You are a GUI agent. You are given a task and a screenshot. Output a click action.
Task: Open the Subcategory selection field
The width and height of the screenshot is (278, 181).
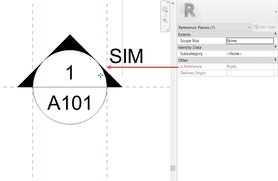pos(250,54)
